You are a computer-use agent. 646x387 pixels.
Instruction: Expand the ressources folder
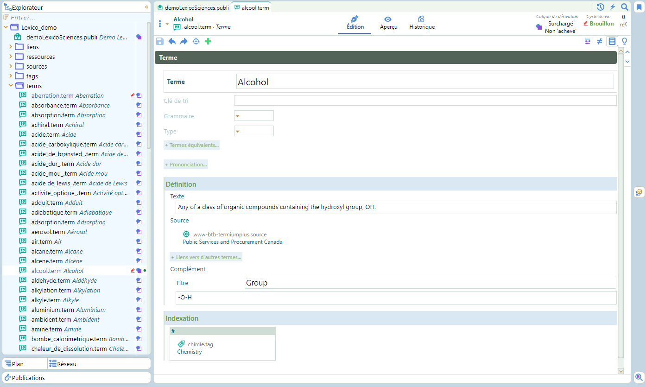point(11,57)
